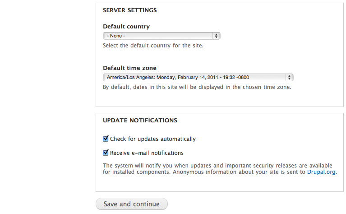Open the Default country dropdown
Image resolution: width=346 pixels, height=214 pixels.
(161, 36)
